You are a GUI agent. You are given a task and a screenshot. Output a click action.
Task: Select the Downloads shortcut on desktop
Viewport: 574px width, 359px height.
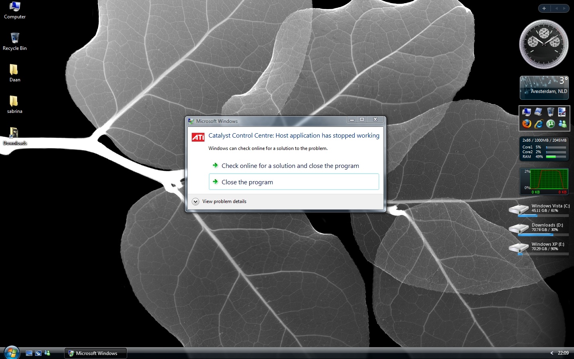pos(15,136)
